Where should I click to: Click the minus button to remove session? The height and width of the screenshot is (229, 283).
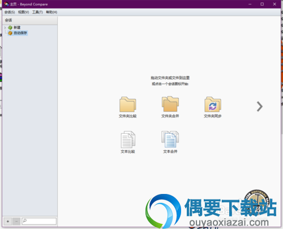point(16,221)
